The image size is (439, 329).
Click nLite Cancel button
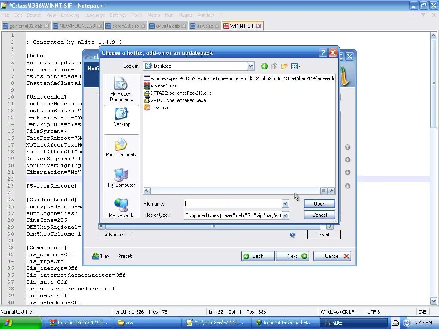click(332, 256)
